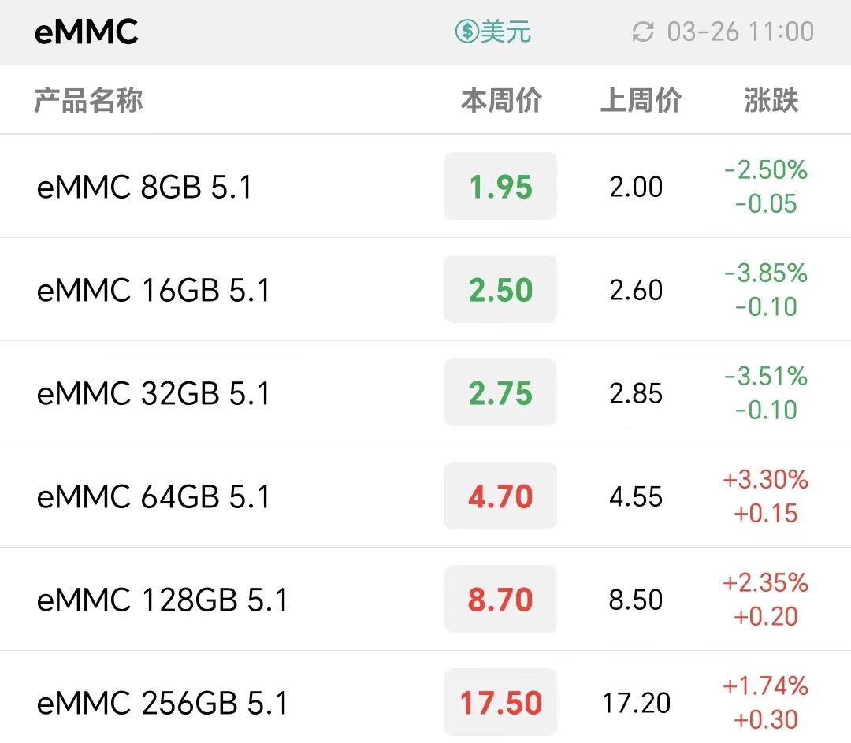This screenshot has height=743, width=851.
Task: Open the eMMC 8GB 5.1 row
Action: pos(425,186)
